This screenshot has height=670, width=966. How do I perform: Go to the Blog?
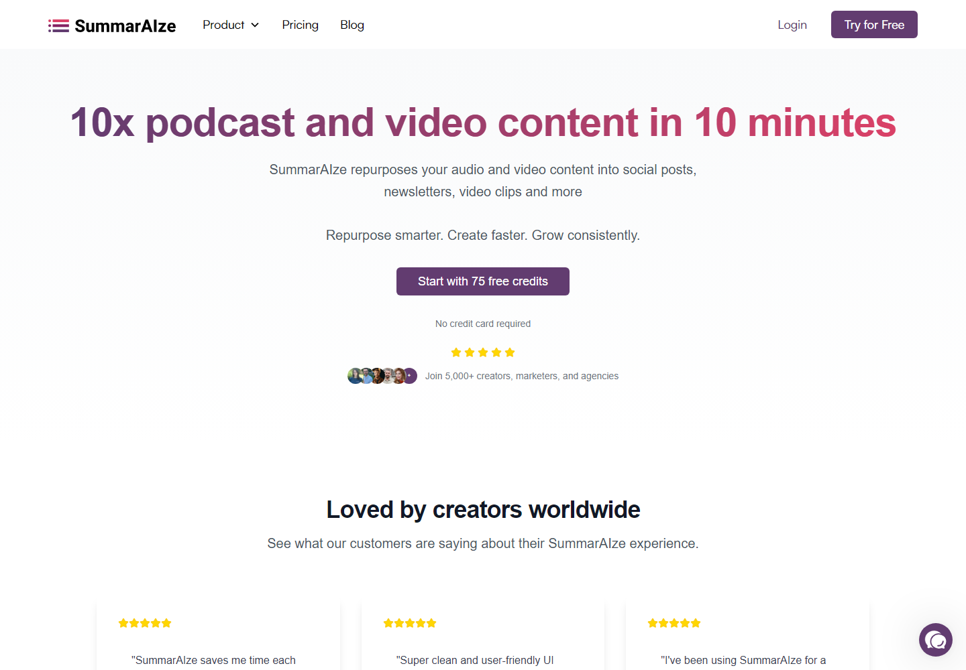(x=352, y=25)
